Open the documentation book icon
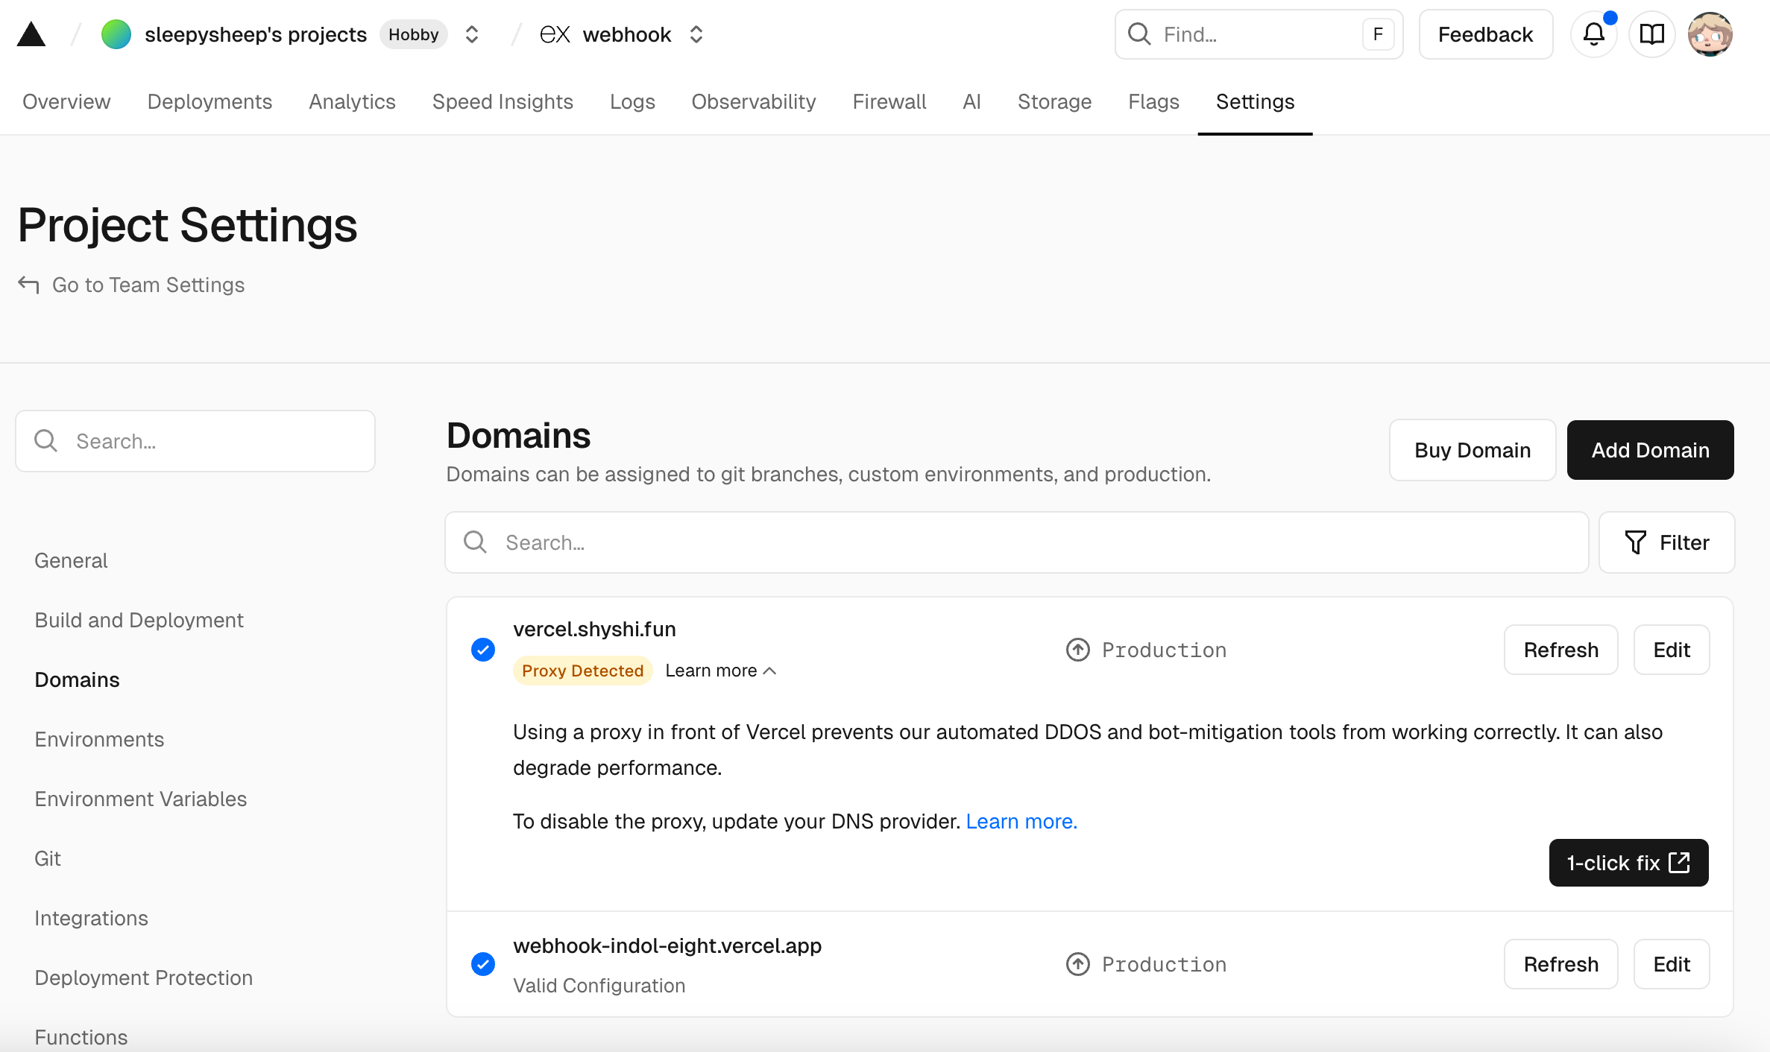Screen dimensions: 1770x1052 [x=1651, y=34]
